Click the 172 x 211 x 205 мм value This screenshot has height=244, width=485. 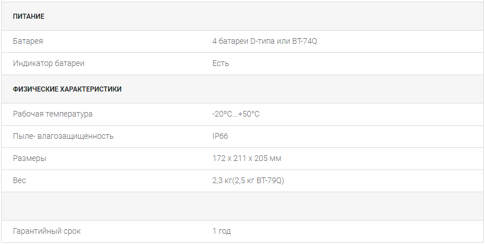pyautogui.click(x=247, y=159)
